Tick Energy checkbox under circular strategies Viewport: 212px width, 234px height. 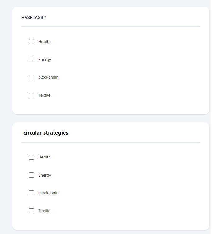[31, 175]
